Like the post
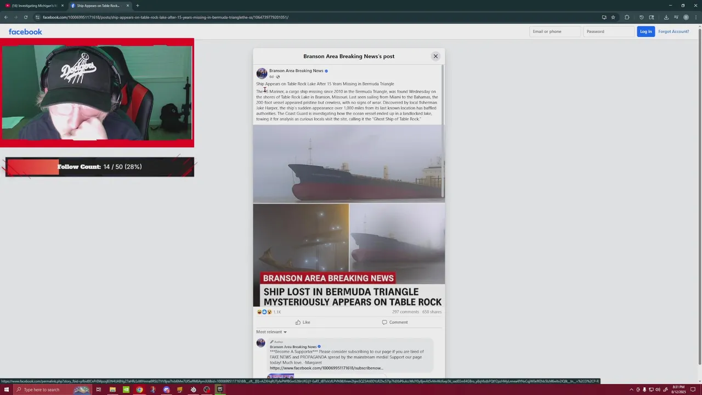The width and height of the screenshot is (702, 395). point(303,322)
